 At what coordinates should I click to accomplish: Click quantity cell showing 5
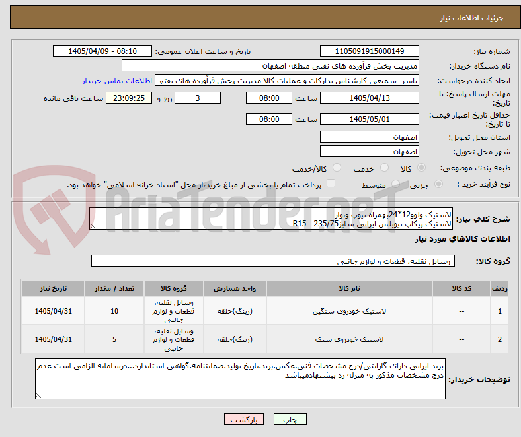click(114, 339)
